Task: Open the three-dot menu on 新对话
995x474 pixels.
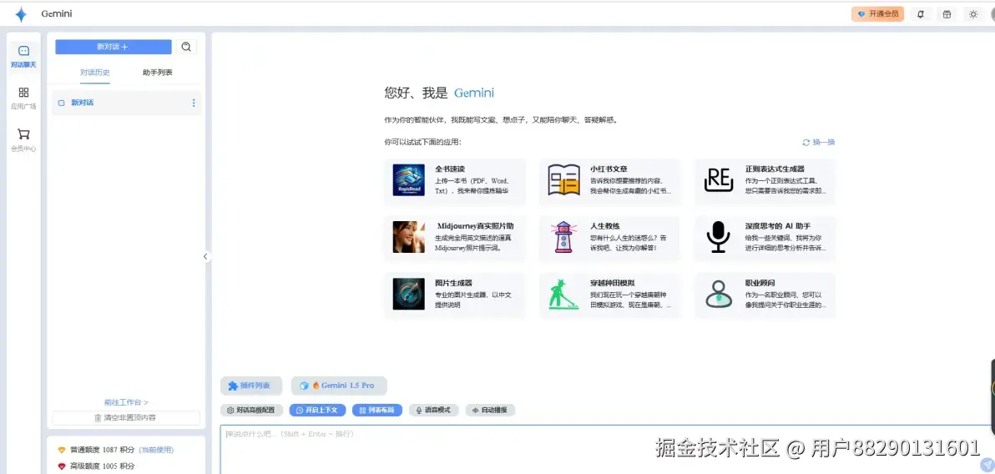Action: [x=194, y=103]
